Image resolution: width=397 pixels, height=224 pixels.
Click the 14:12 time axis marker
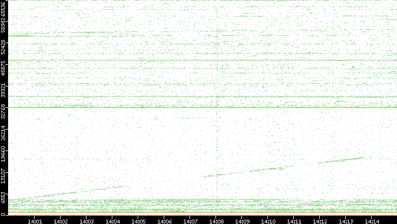pos(320,220)
